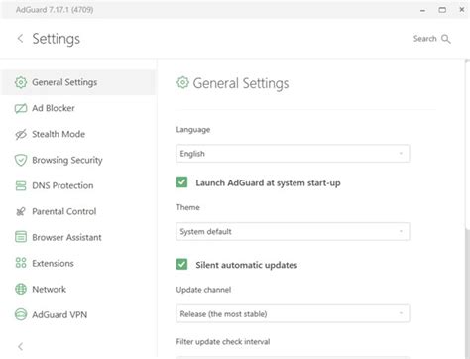Click the Launch AdGuard at system start-up label
This screenshot has height=359, width=470.
pos(268,182)
